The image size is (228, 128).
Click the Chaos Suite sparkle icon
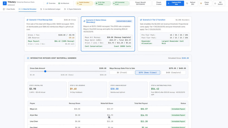pyautogui.click(x=201, y=3)
